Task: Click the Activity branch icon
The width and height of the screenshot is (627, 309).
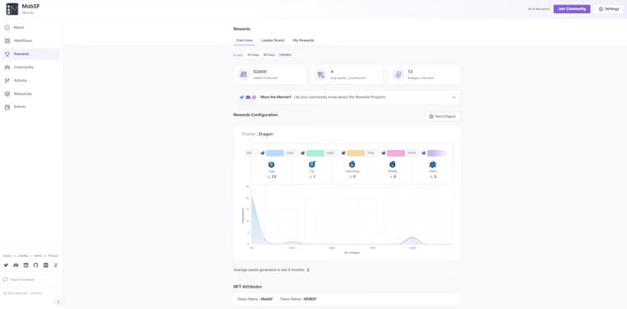Action: click(7, 80)
